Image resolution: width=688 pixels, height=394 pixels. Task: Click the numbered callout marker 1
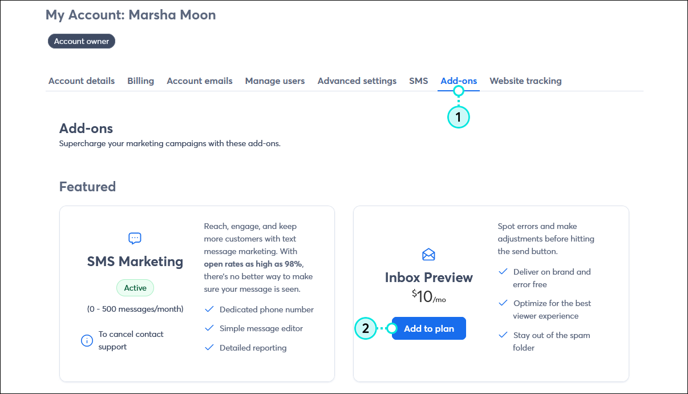pyautogui.click(x=459, y=117)
